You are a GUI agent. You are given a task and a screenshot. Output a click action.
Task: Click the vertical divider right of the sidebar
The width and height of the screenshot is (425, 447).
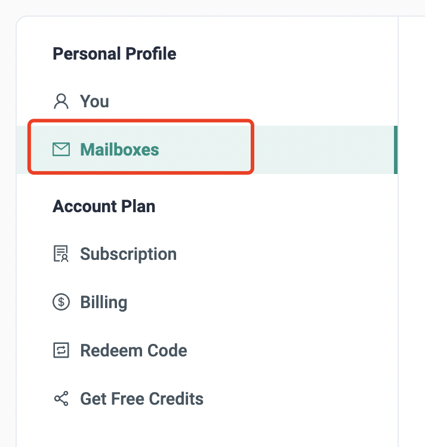tap(398, 268)
